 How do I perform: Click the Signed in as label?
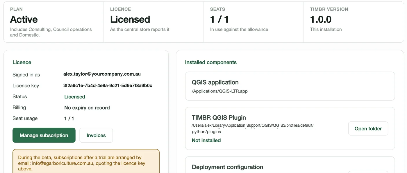26,75
